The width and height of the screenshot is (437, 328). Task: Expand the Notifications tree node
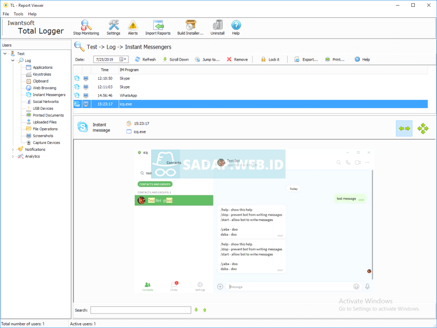(13, 149)
